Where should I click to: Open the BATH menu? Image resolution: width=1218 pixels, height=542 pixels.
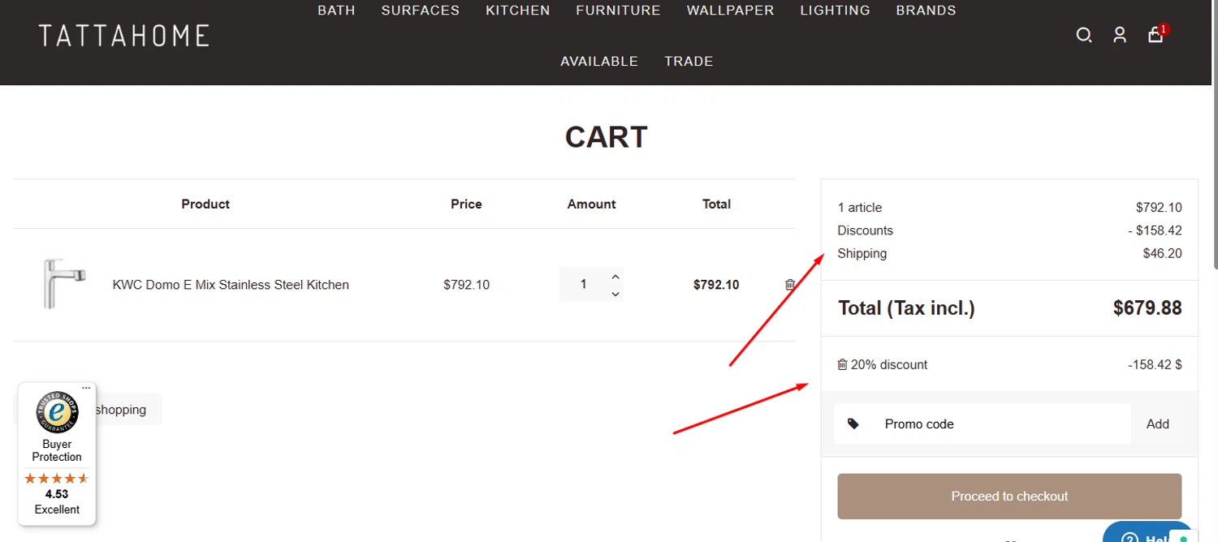336,11
